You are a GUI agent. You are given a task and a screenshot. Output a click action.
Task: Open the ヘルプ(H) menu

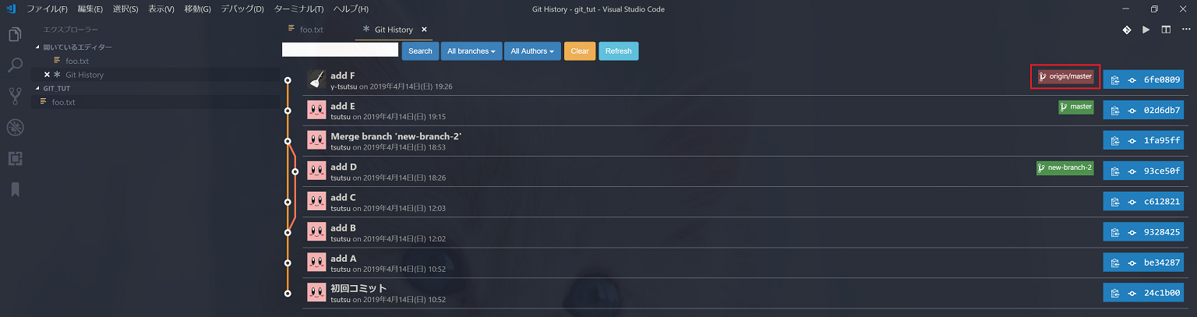tap(351, 9)
